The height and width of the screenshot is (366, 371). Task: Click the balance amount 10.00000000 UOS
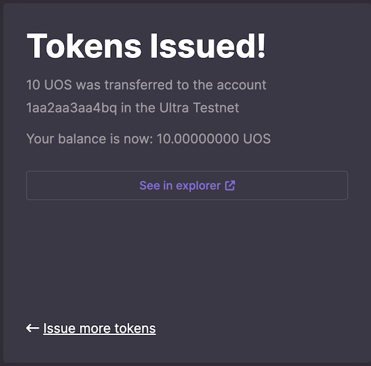pos(214,138)
